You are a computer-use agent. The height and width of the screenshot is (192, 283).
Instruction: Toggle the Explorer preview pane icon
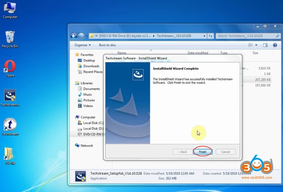(265, 45)
